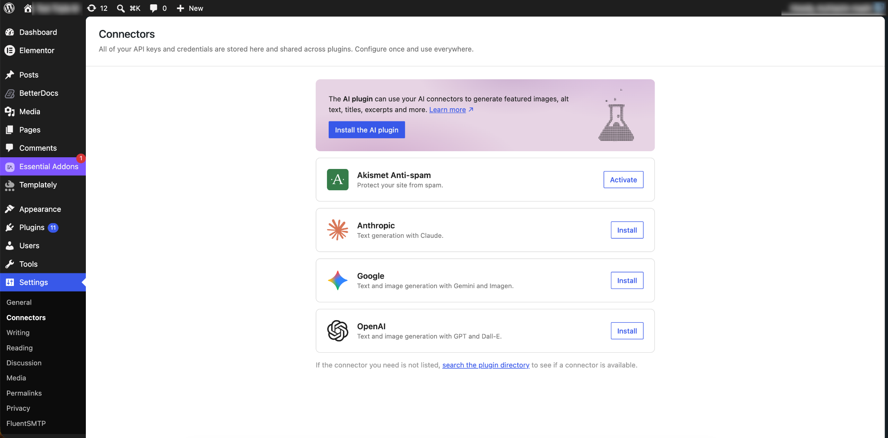
Task: Select the Writing settings submenu
Action: point(18,333)
